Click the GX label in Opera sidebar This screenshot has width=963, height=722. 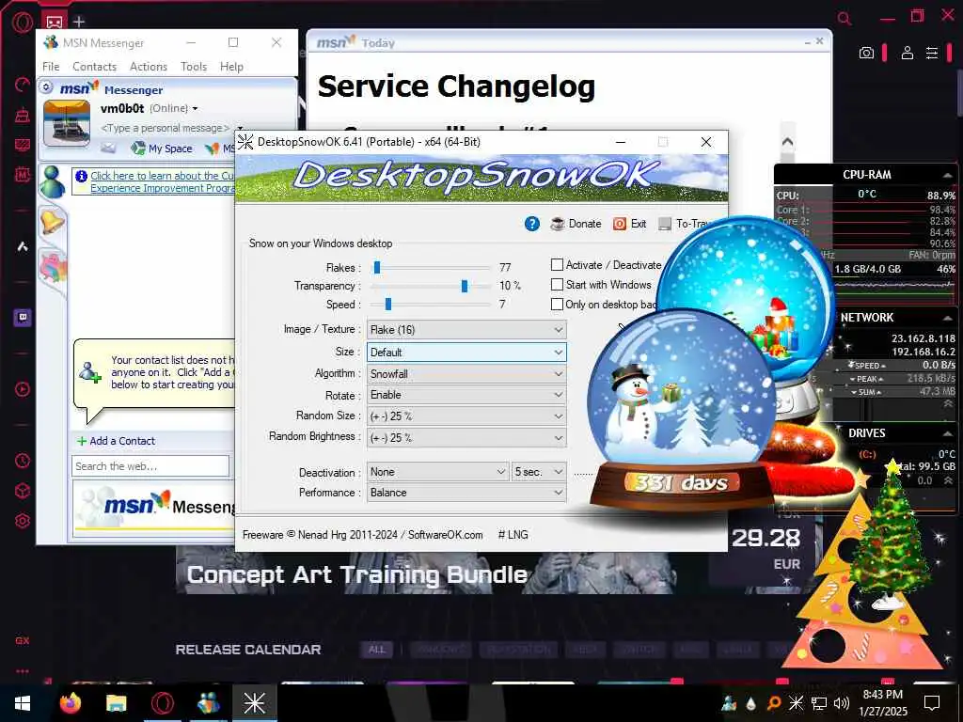(x=23, y=640)
